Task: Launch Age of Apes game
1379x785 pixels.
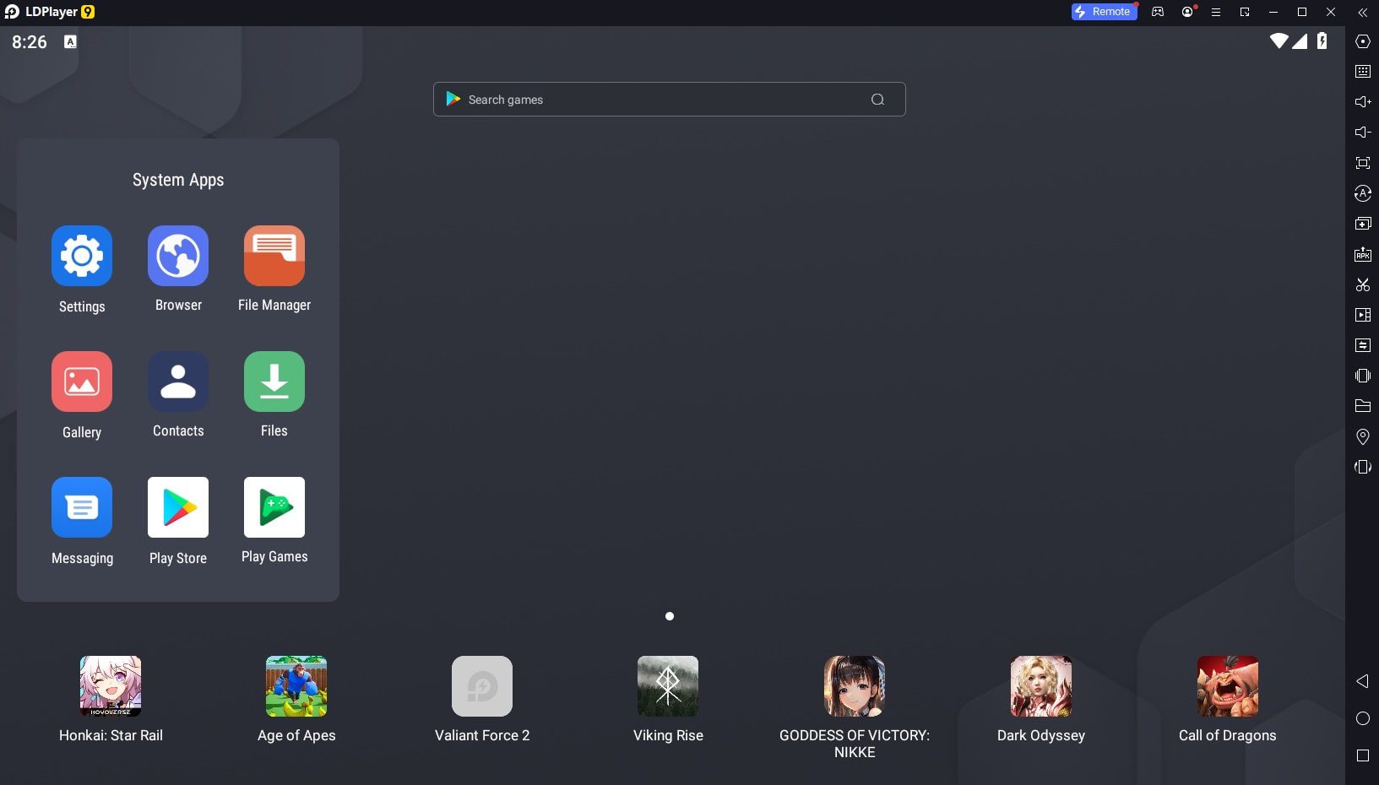Action: 296,686
